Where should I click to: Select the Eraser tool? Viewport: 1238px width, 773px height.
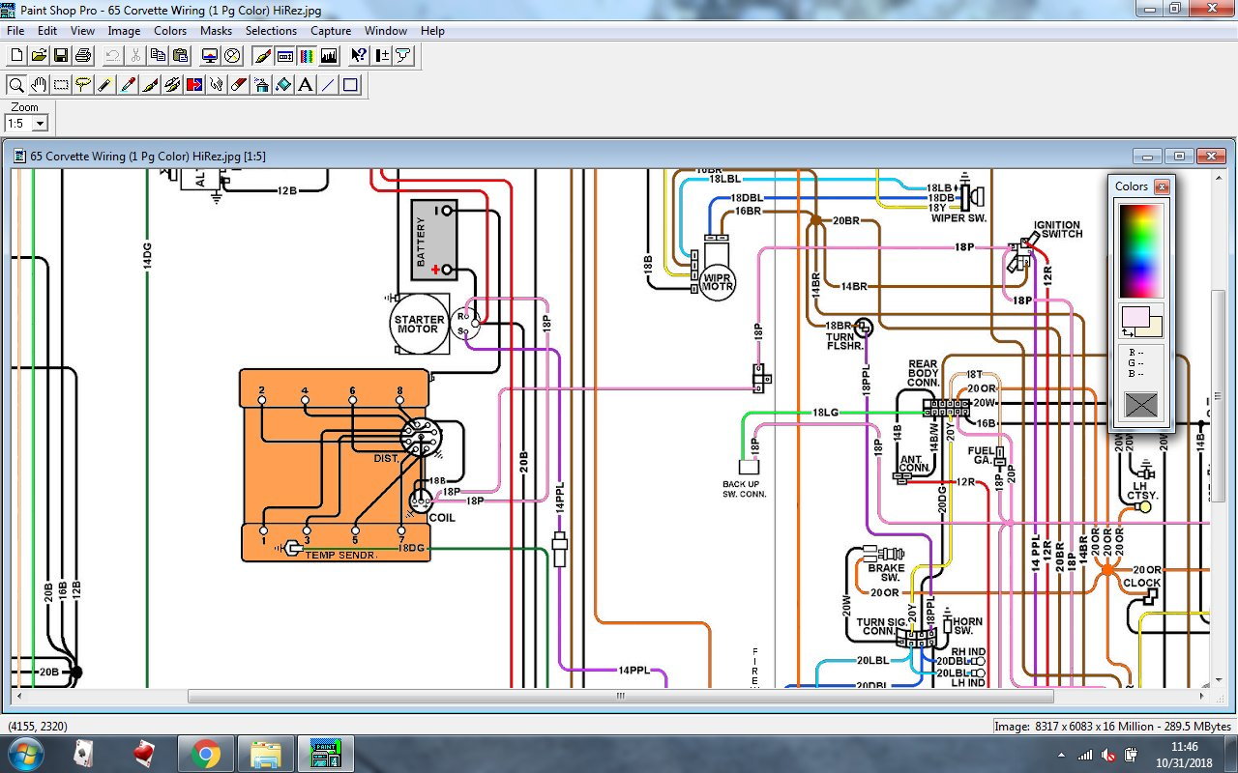pos(239,85)
